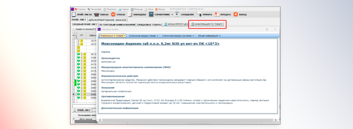Open the Сообщения messages icon

(x=177, y=14)
